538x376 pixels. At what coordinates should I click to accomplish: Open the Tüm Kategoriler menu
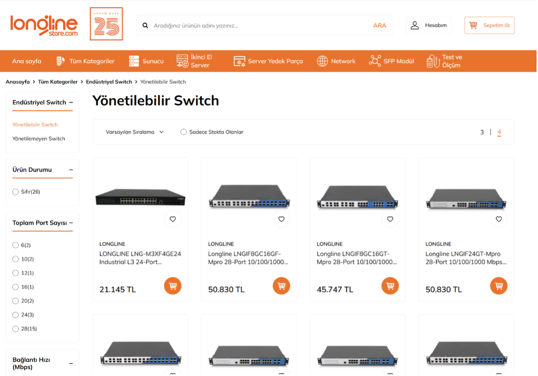86,61
